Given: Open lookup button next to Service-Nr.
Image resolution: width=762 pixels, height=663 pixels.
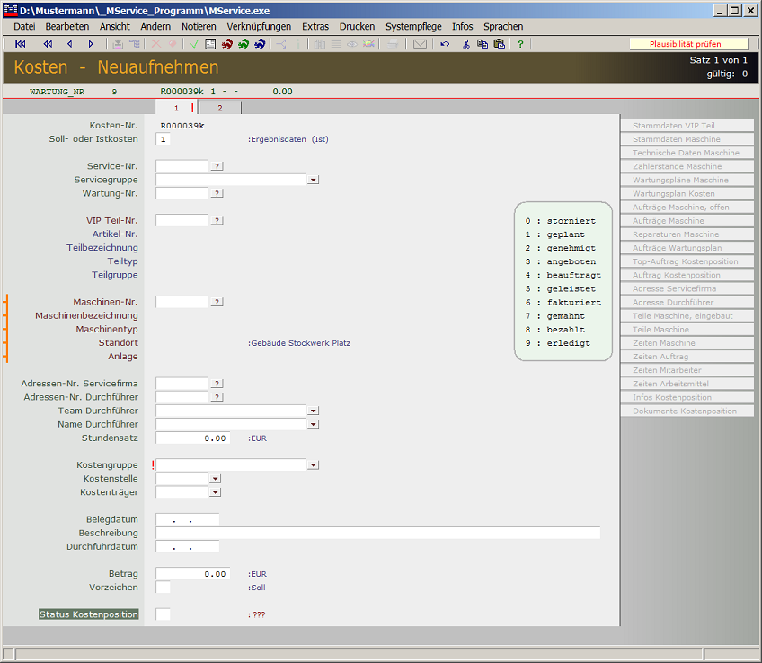Looking at the screenshot, I should tap(217, 166).
